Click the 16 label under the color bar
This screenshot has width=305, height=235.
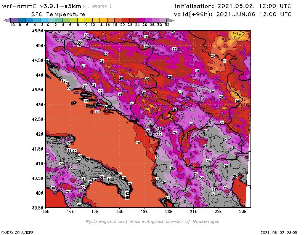point(108,25)
